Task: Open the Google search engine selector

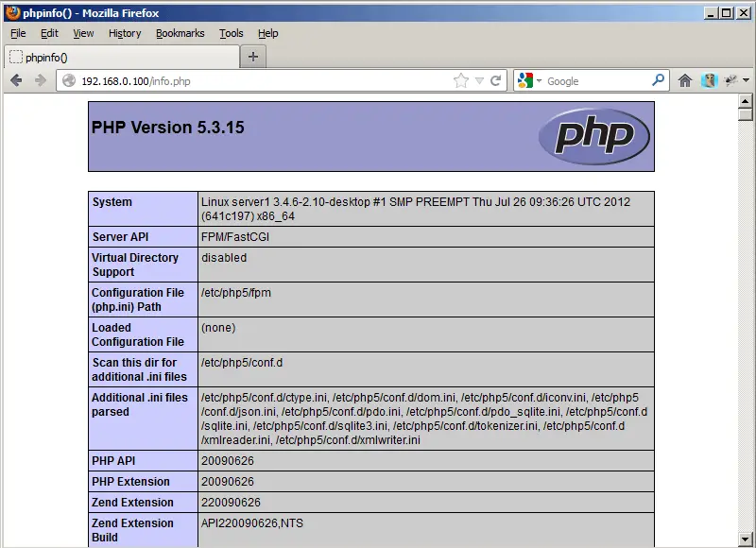Action: click(529, 80)
